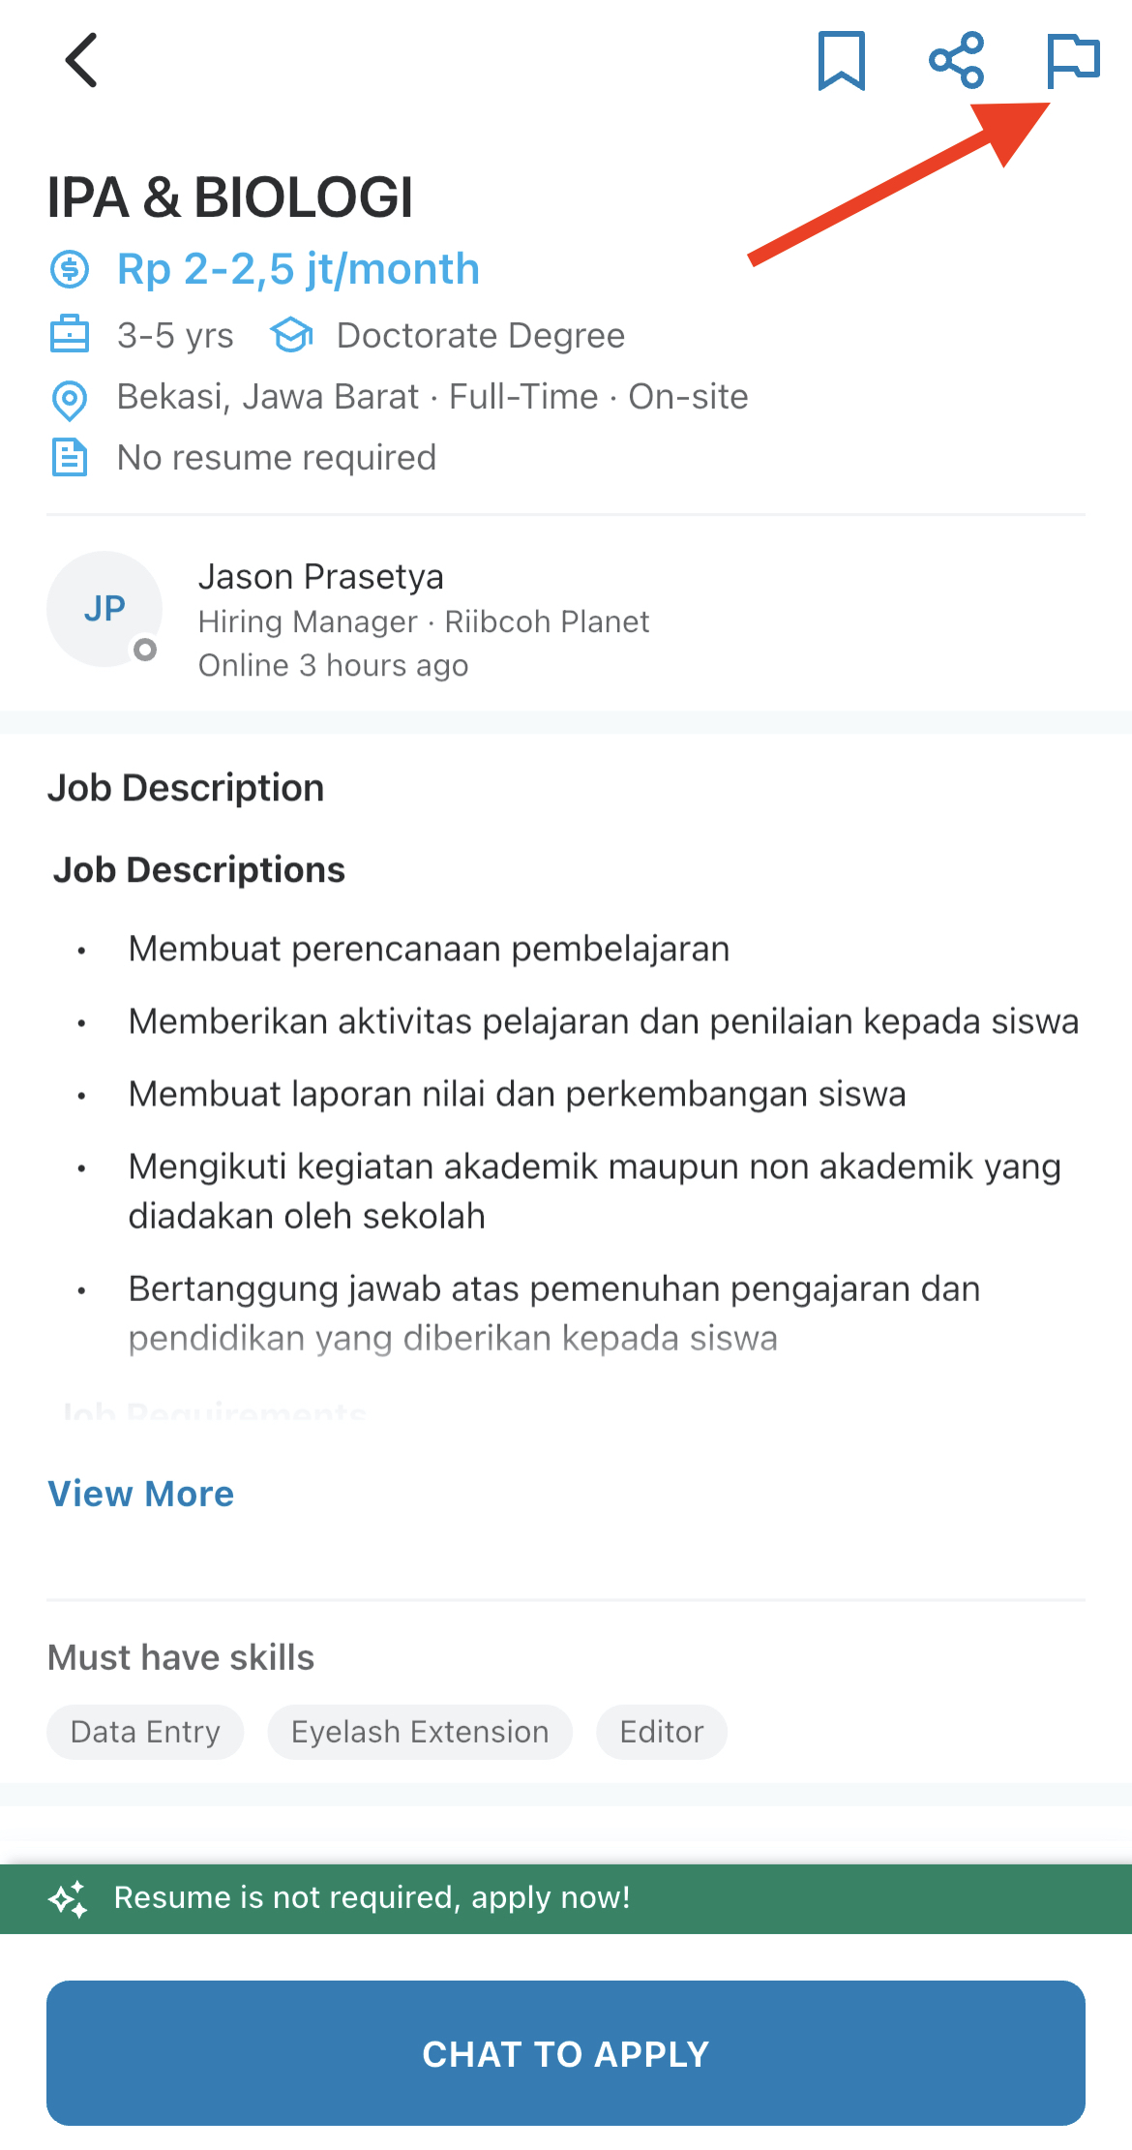The height and width of the screenshot is (2150, 1132).
Task: Select the Editor skill chip
Action: [662, 1732]
